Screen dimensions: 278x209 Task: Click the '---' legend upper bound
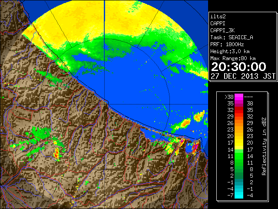[248, 97]
